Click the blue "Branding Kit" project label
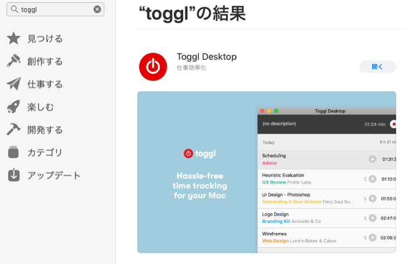The image size is (407, 264). (276, 222)
